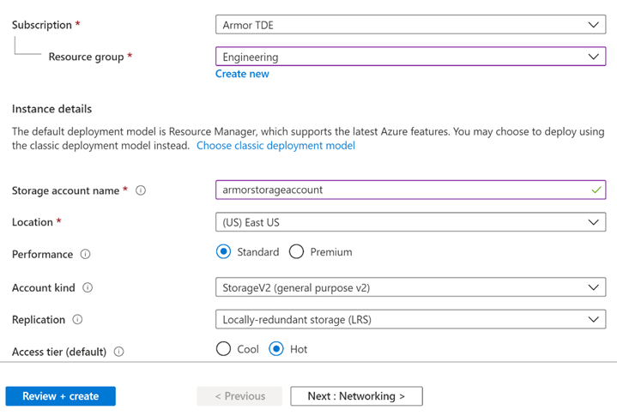This screenshot has height=416, width=617.
Task: Open the Subscription dropdown
Action: [x=410, y=25]
